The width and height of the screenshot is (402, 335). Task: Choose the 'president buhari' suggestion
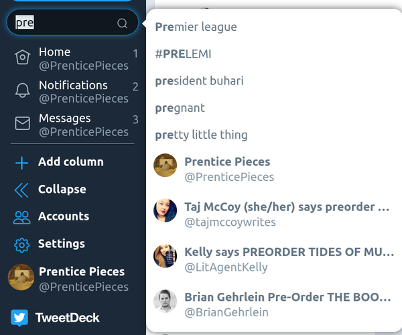(274, 81)
